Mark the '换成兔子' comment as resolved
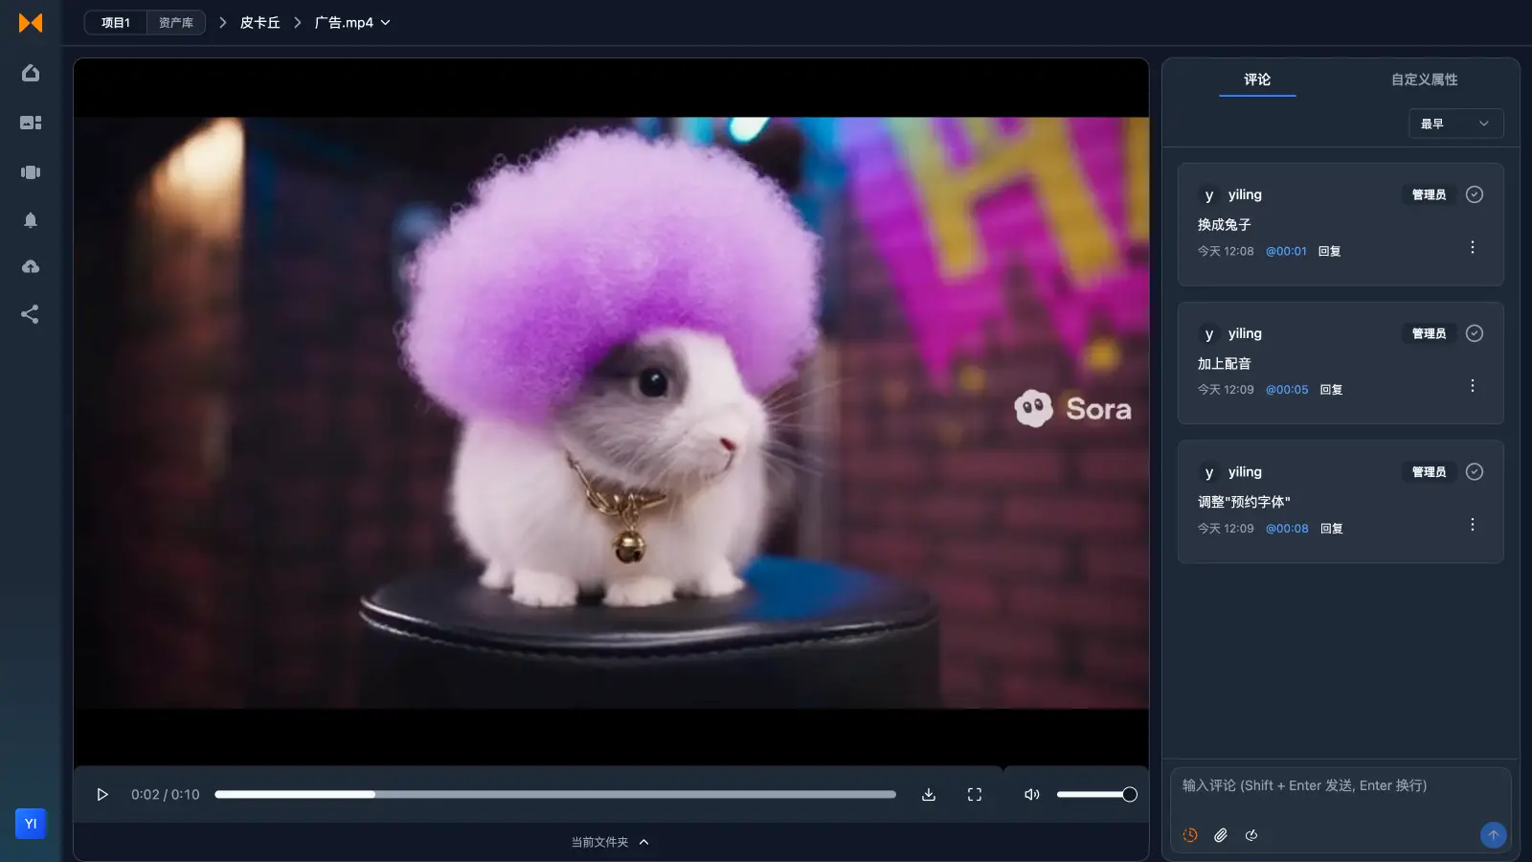 (x=1474, y=193)
